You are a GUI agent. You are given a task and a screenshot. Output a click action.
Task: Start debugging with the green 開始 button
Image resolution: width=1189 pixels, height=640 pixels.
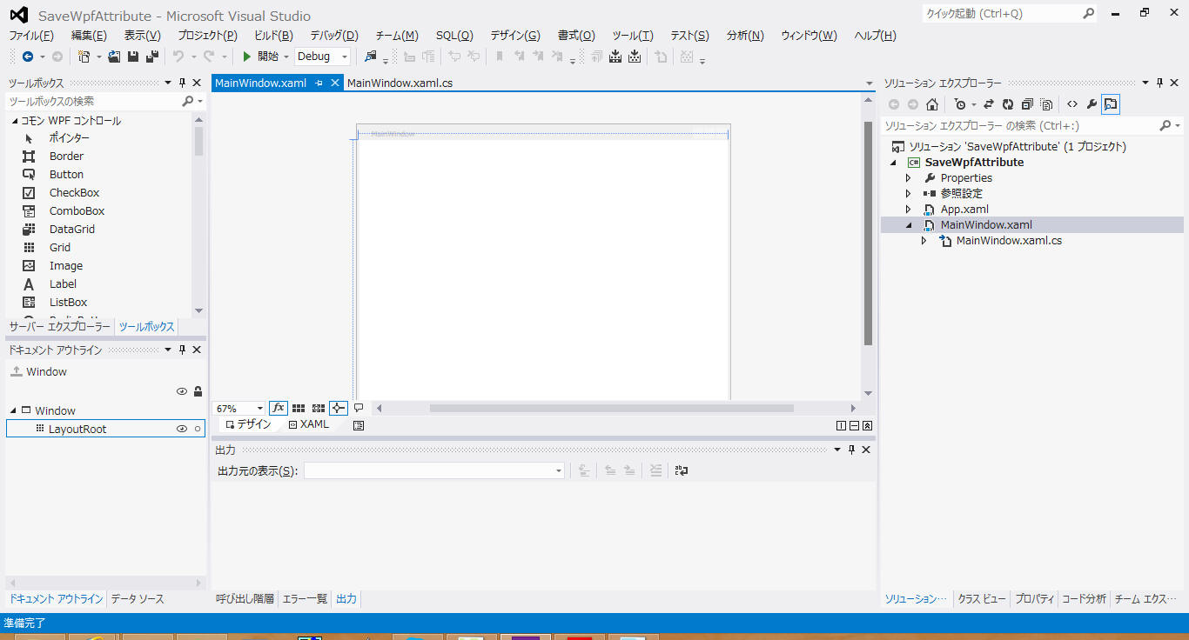(260, 57)
